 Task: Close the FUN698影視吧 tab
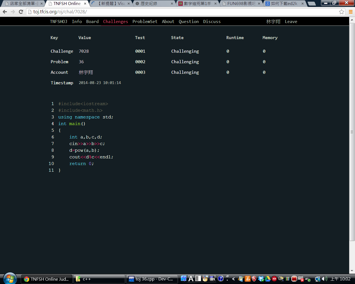tap(259, 4)
